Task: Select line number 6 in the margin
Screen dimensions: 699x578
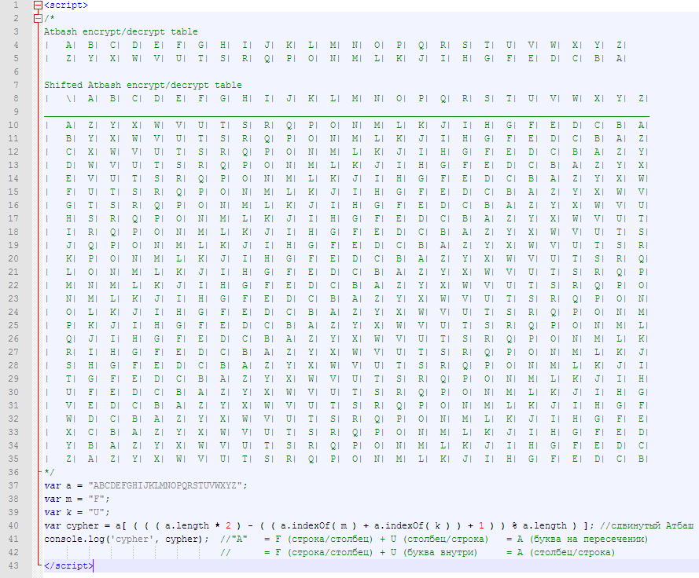Action: point(16,71)
